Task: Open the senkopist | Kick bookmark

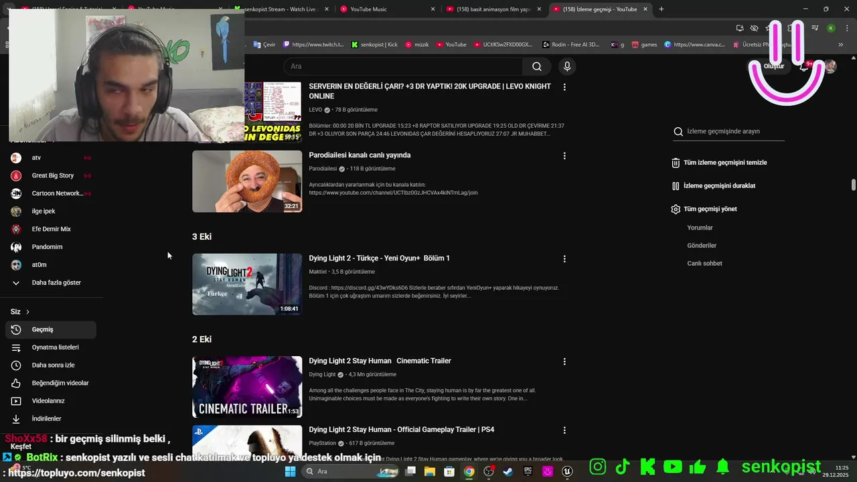Action: [x=374, y=45]
